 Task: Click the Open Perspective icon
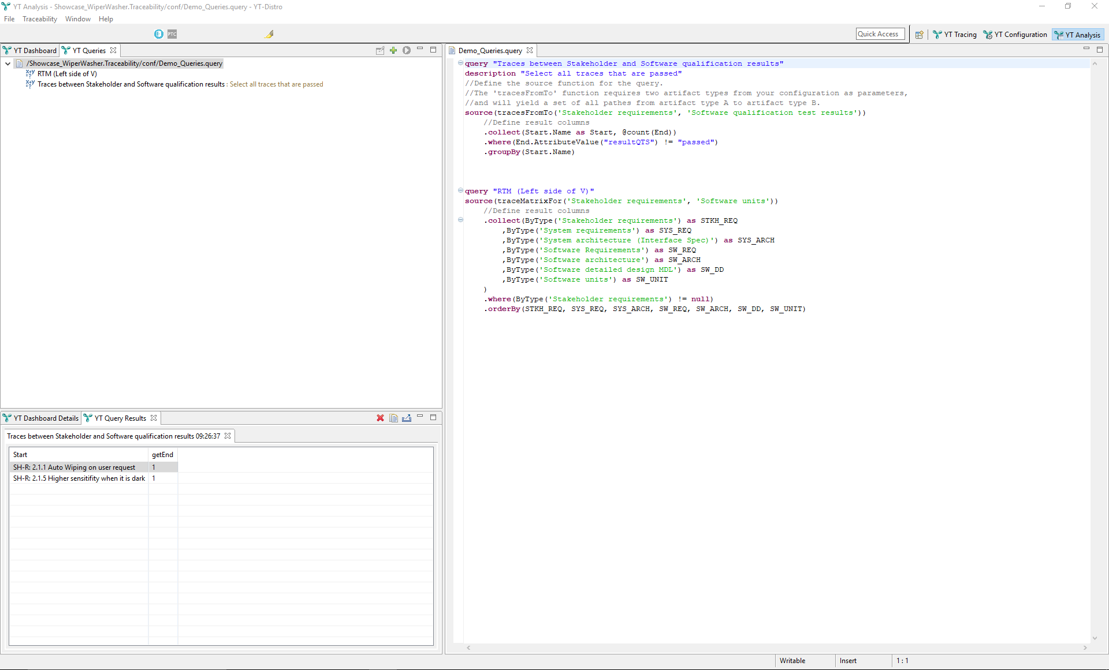click(919, 35)
